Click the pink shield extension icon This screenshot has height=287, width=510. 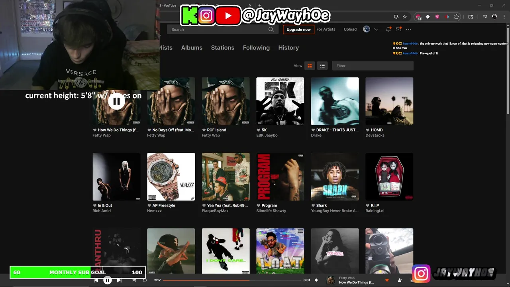[x=437, y=17]
